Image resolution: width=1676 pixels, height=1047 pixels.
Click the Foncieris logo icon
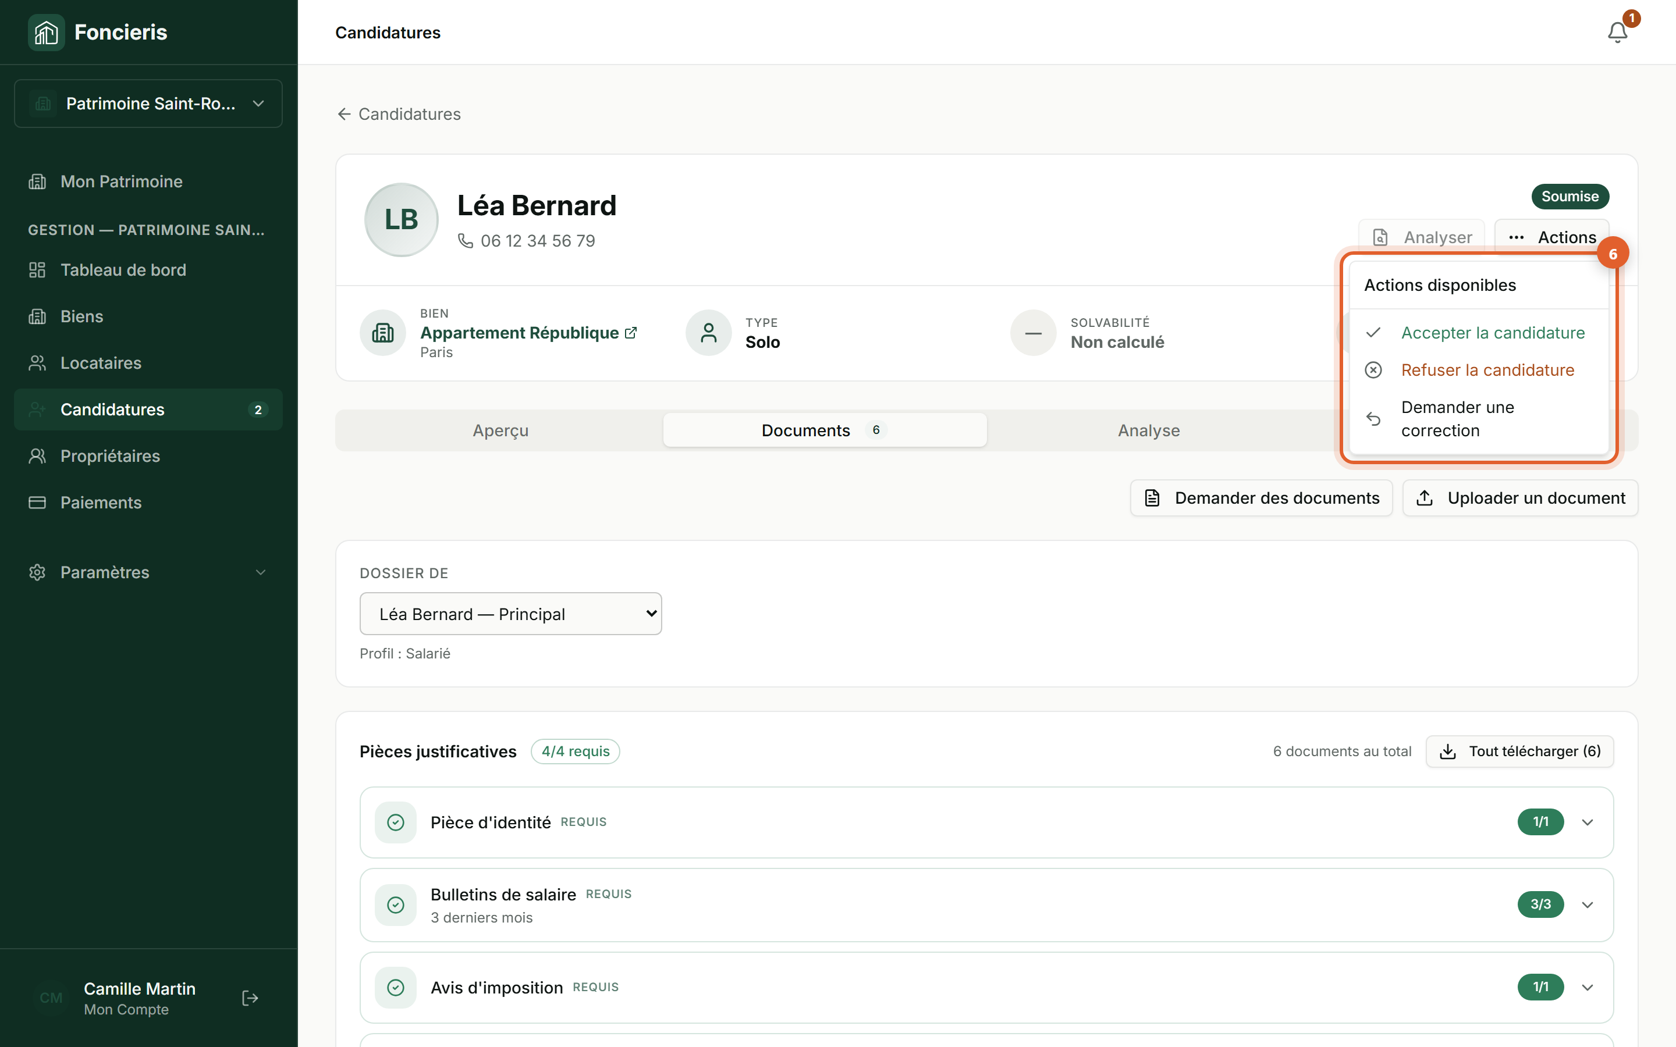click(x=46, y=32)
